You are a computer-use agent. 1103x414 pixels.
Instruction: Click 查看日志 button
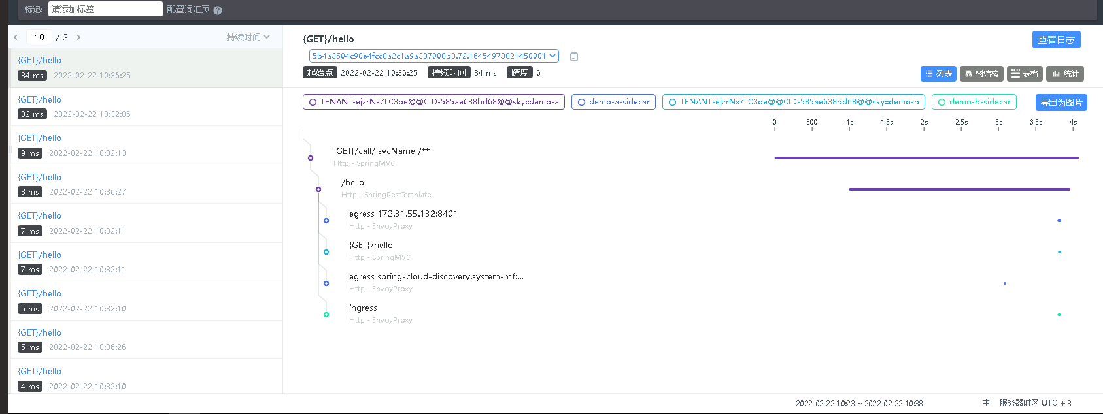coord(1057,40)
